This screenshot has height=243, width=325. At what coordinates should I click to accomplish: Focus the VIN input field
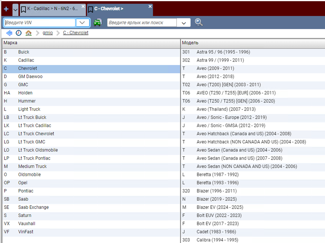[40, 23]
